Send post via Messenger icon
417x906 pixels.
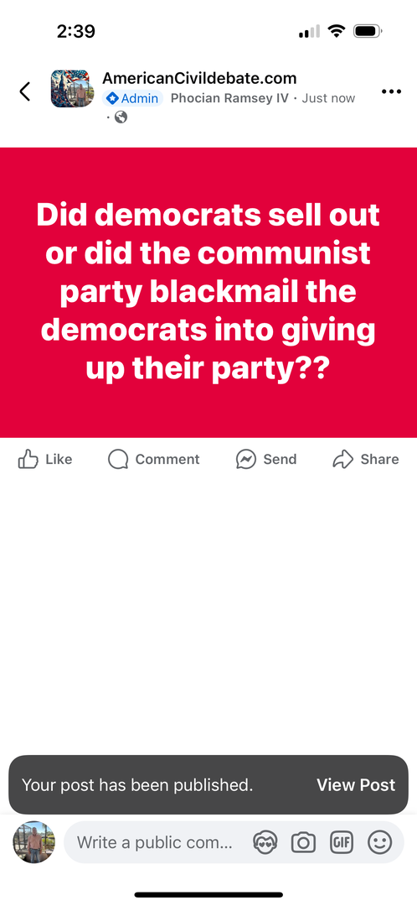click(266, 460)
